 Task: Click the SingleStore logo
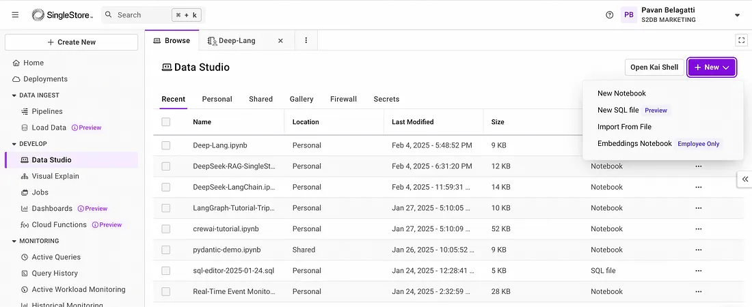pyautogui.click(x=62, y=15)
